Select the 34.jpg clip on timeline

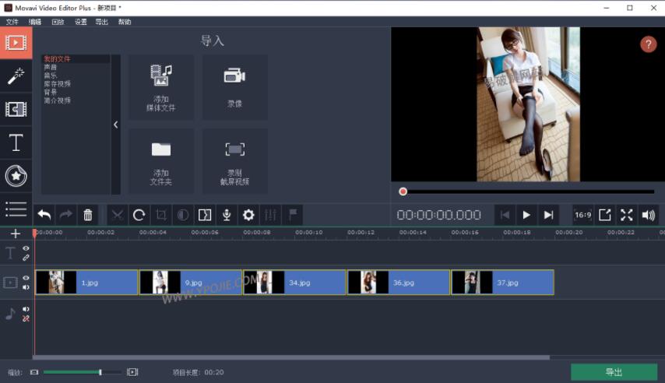[x=294, y=282]
